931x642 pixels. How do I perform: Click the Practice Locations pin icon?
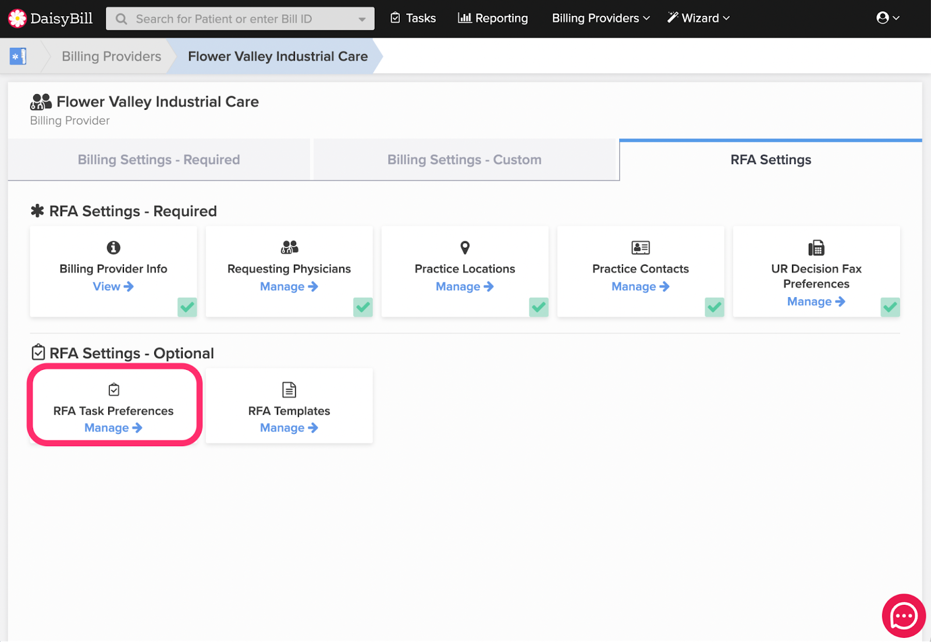point(465,248)
